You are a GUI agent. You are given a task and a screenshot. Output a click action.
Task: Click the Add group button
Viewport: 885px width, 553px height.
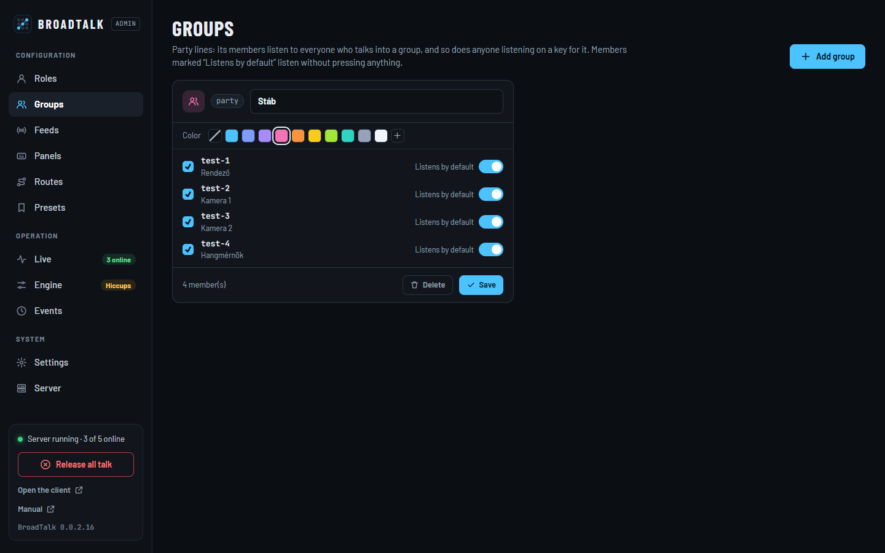coord(827,57)
